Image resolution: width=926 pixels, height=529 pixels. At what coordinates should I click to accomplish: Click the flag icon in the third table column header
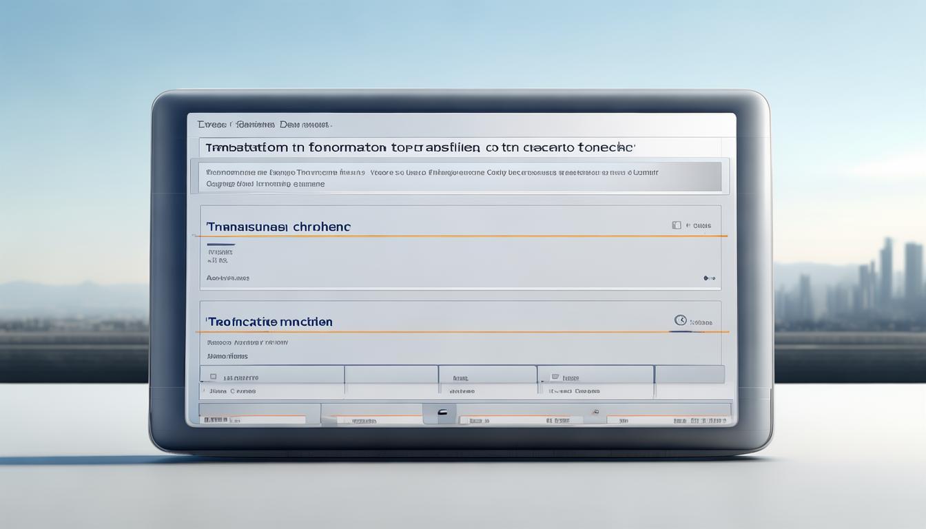[x=555, y=377]
